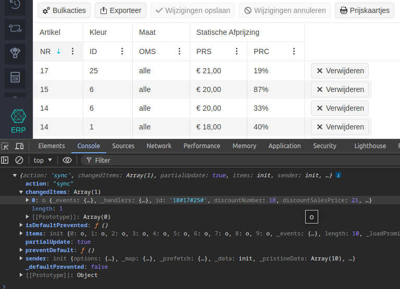Toggle DevTools device toolbar icon
The image size is (400, 289).
coord(19,146)
